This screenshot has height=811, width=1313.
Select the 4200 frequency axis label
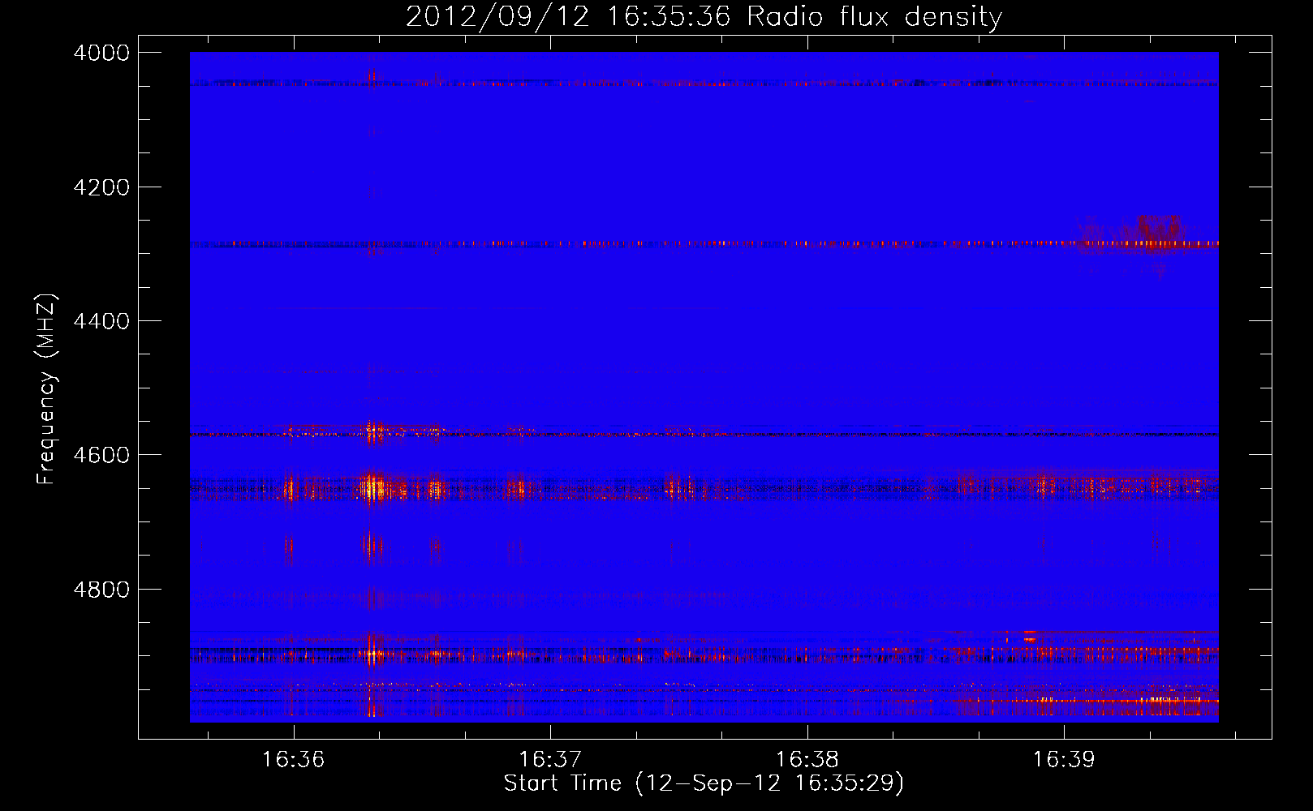pos(101,187)
